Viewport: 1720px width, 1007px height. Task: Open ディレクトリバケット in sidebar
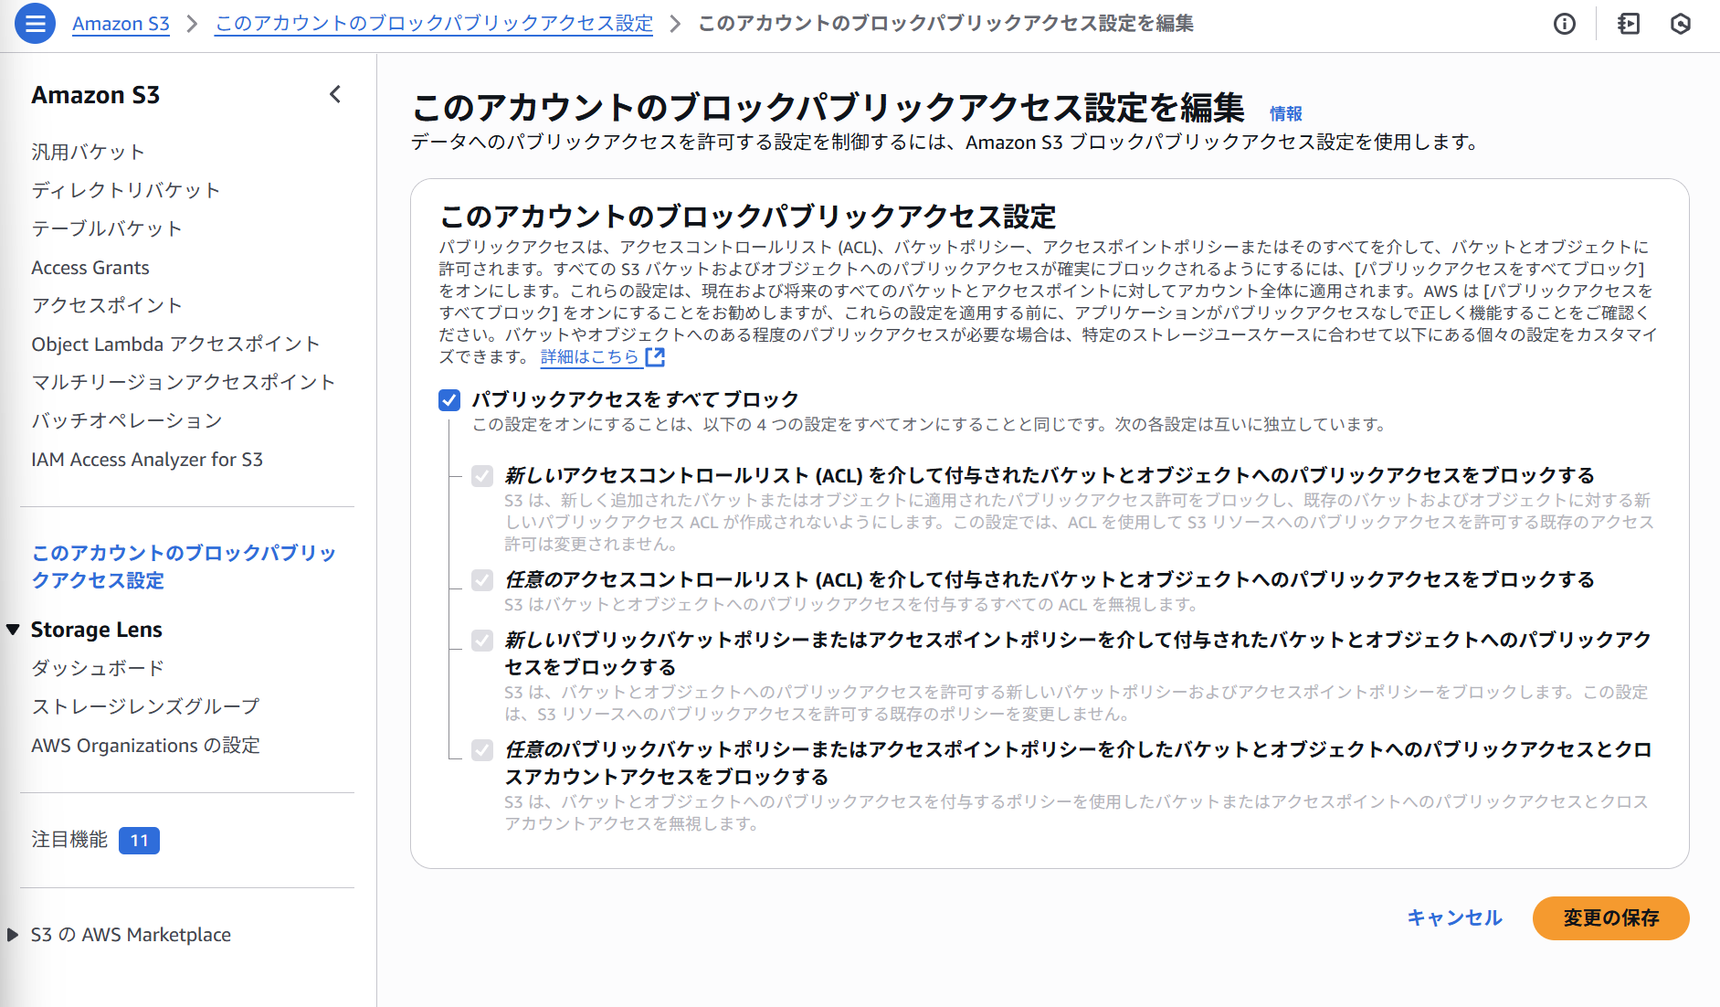click(x=126, y=190)
